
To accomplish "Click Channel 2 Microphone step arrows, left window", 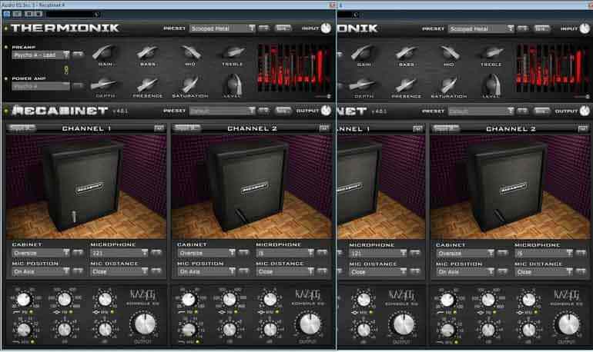I will coord(322,252).
